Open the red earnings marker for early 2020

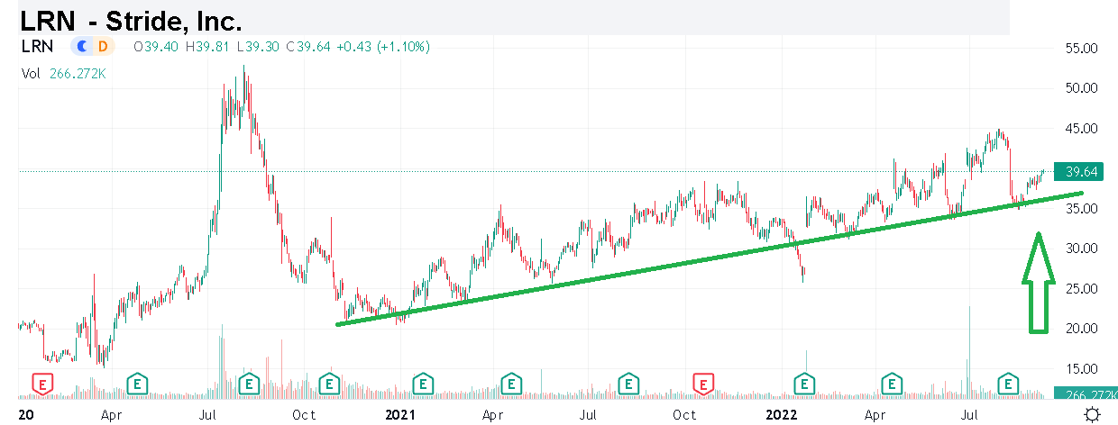pos(42,384)
